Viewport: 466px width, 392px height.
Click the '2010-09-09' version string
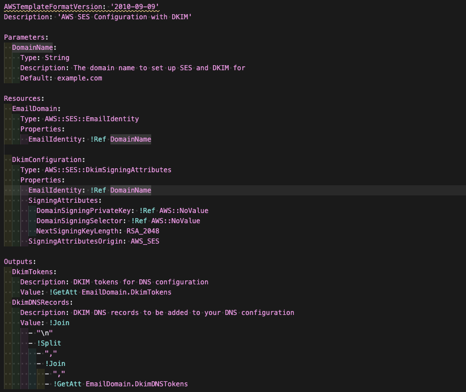point(135,7)
